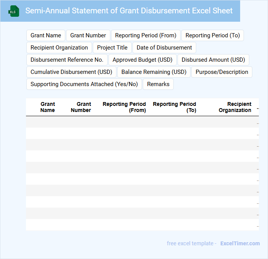The width and height of the screenshot is (268, 259).
Task: Click the Date of Disbursement tag
Action: (164, 48)
